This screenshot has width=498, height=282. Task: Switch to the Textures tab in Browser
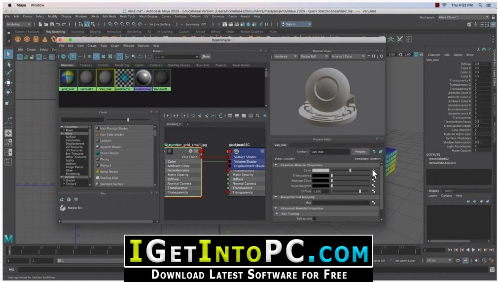coord(86,65)
